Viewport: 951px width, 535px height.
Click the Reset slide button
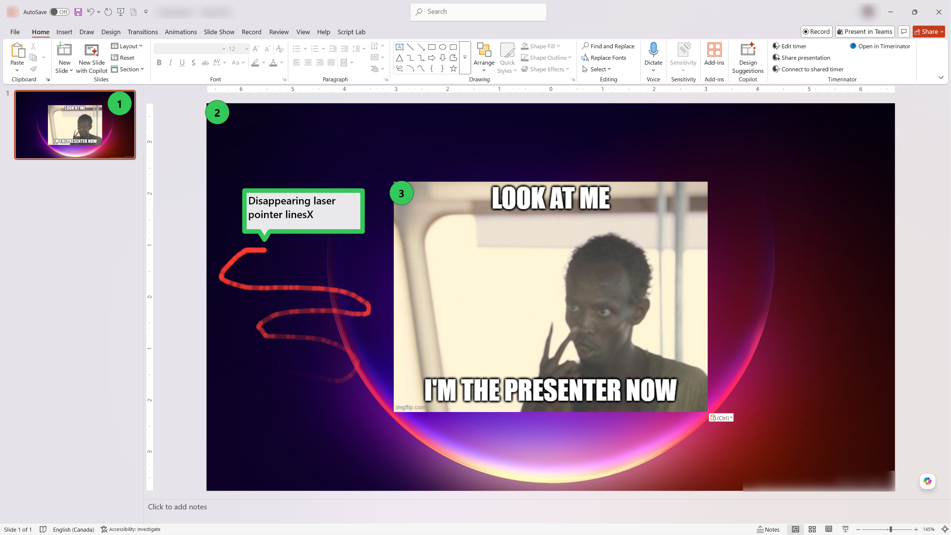point(123,58)
